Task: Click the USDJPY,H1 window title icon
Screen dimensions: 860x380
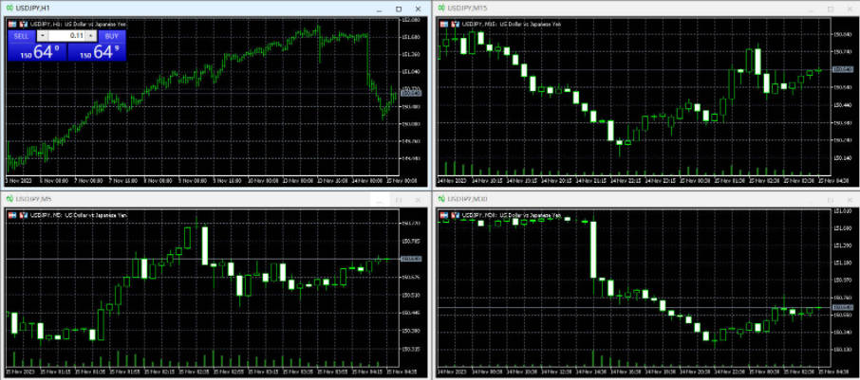Action: coord(9,9)
